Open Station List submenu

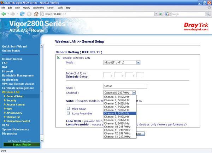click(13, 117)
